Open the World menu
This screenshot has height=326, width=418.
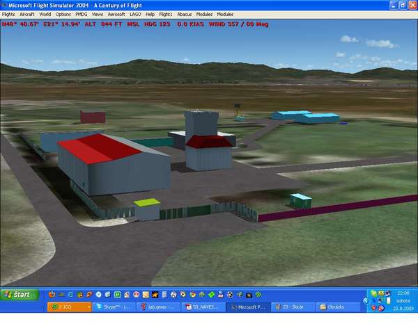point(45,15)
